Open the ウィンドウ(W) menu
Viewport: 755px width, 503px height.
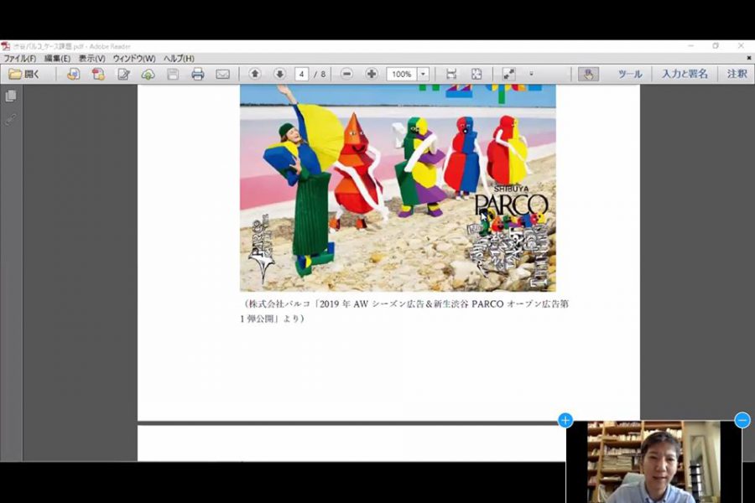point(134,58)
